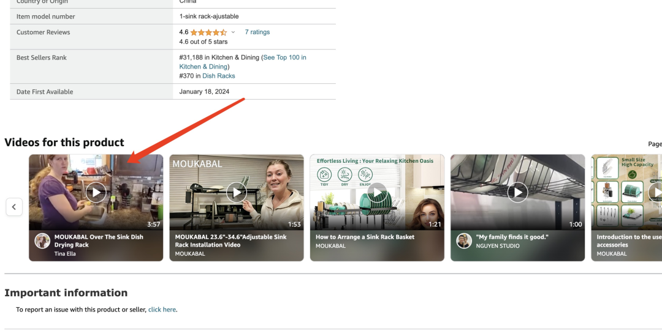Screen dimensions: 662x331
Task: Open See Top 100 in Kitchen & Dining
Action: [x=243, y=62]
